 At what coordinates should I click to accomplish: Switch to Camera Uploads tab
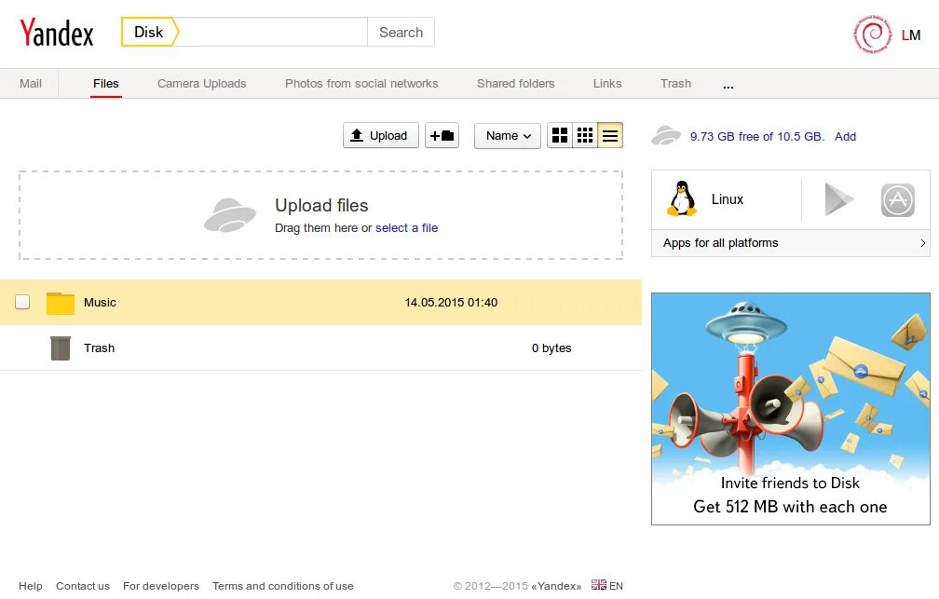click(x=202, y=83)
